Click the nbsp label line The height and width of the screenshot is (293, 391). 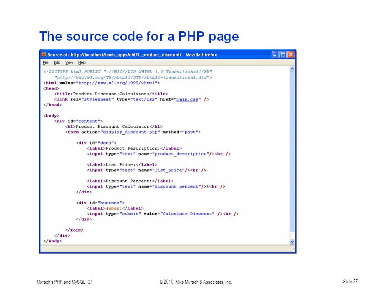click(115, 208)
